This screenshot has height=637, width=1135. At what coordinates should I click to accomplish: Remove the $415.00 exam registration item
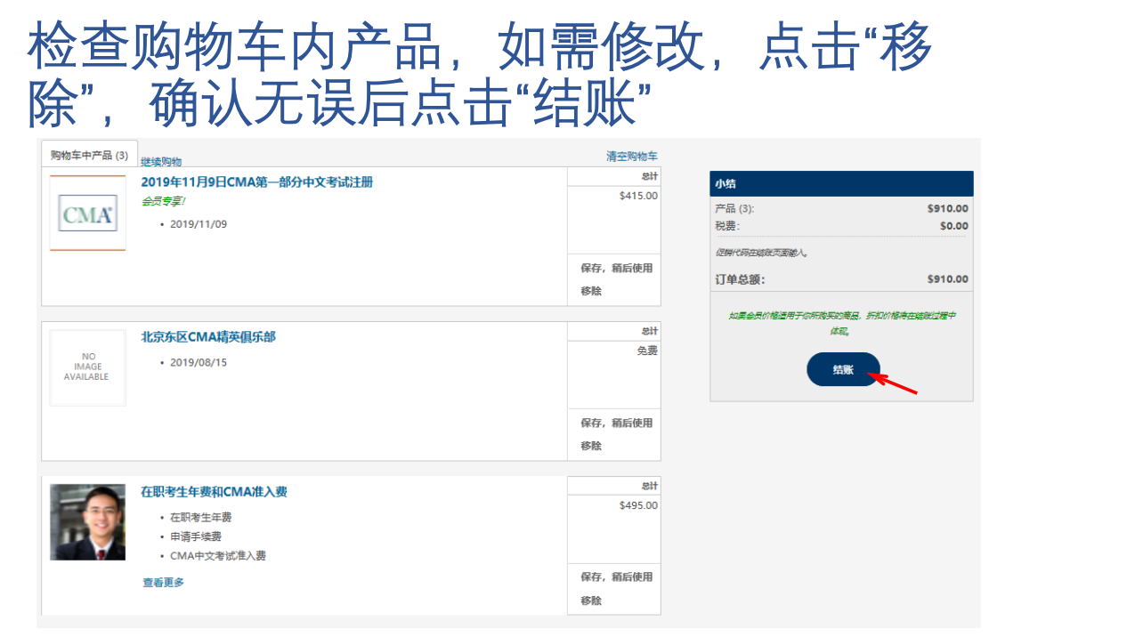pyautogui.click(x=589, y=292)
